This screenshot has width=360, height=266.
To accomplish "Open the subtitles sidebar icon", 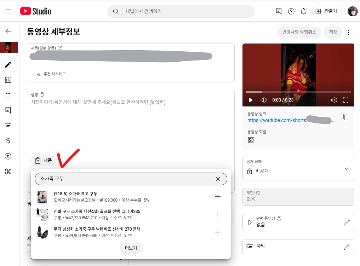I will click(8, 126).
